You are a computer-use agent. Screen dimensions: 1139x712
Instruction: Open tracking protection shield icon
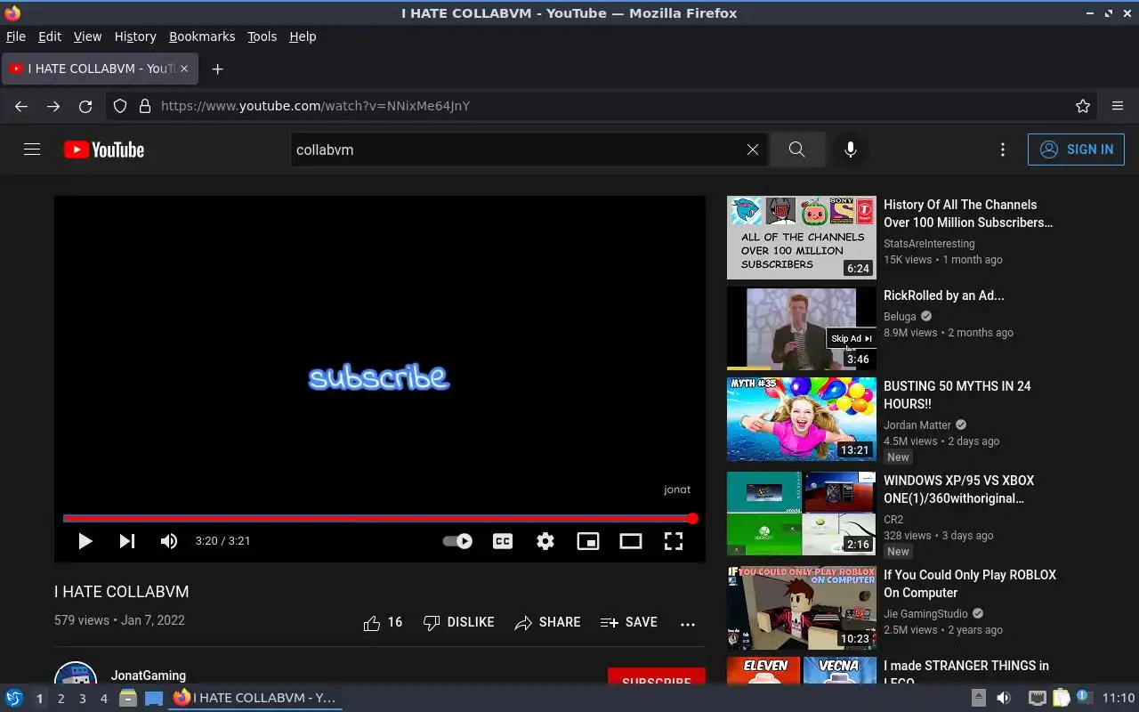[x=120, y=106]
